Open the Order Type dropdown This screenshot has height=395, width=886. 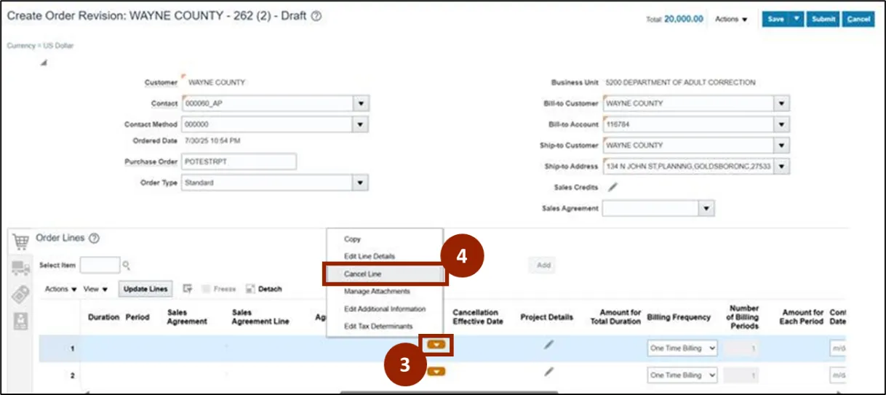coord(362,183)
